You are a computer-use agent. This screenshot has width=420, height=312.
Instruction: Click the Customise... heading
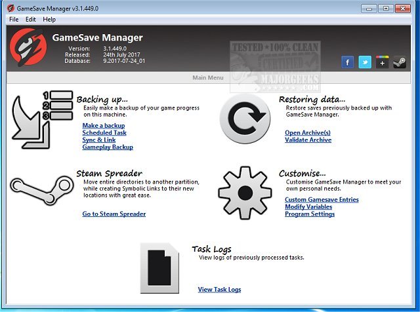tap(303, 174)
